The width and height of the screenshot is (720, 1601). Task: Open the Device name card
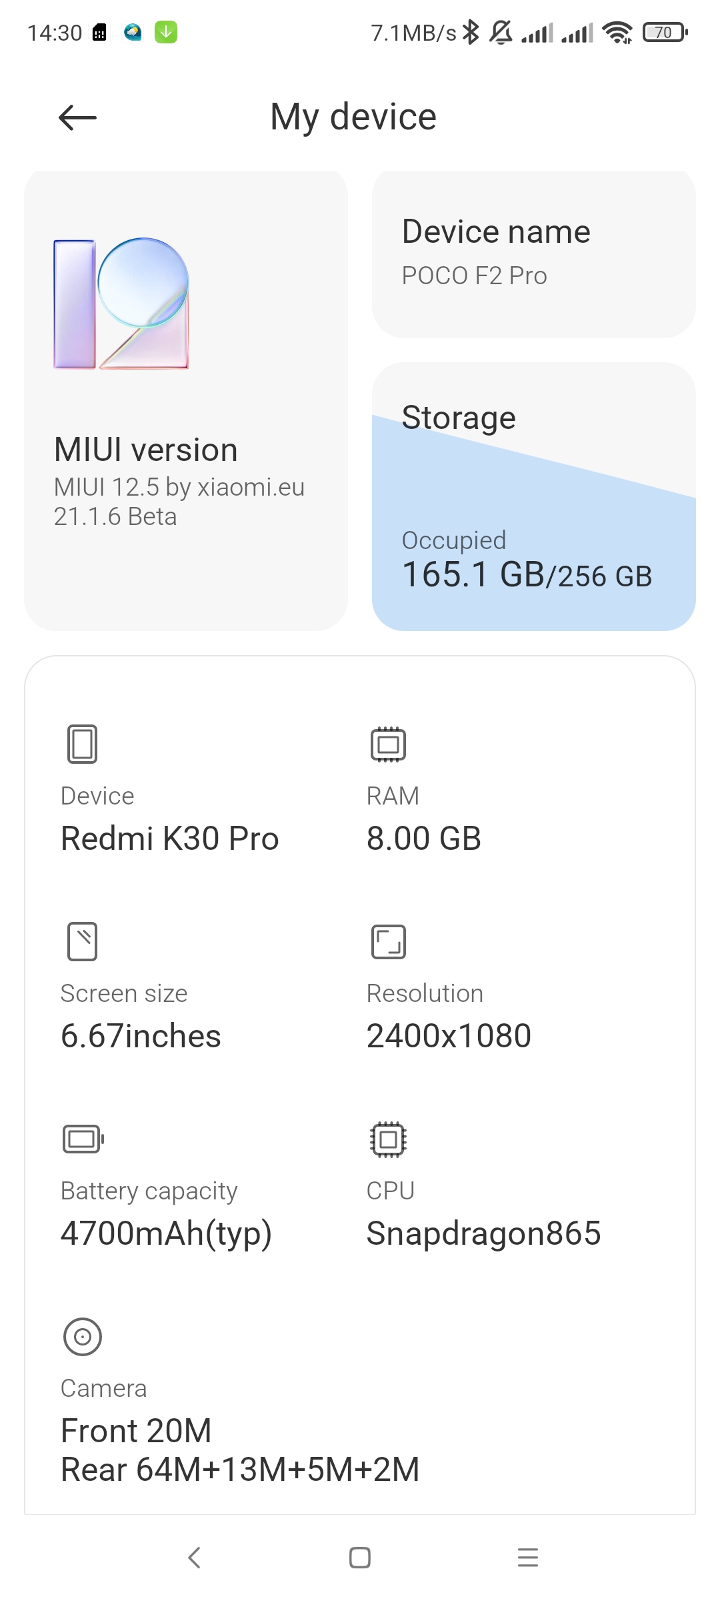click(534, 254)
